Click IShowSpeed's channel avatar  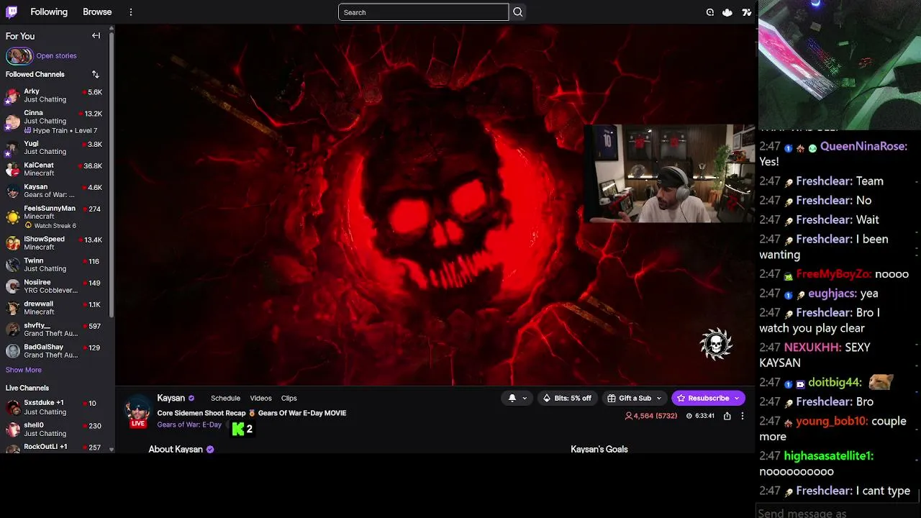click(12, 243)
